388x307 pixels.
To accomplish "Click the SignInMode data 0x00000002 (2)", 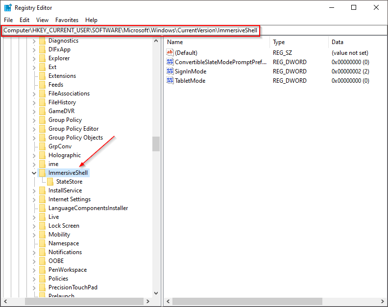I will (x=350, y=71).
